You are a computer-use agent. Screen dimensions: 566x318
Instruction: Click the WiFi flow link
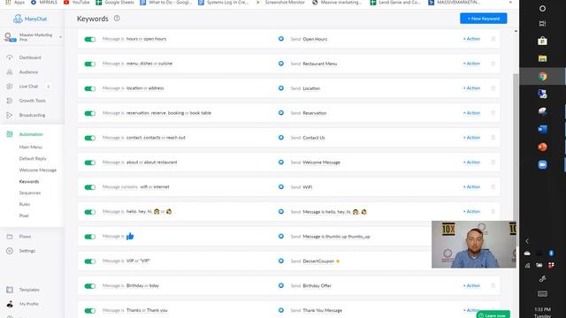coord(308,187)
